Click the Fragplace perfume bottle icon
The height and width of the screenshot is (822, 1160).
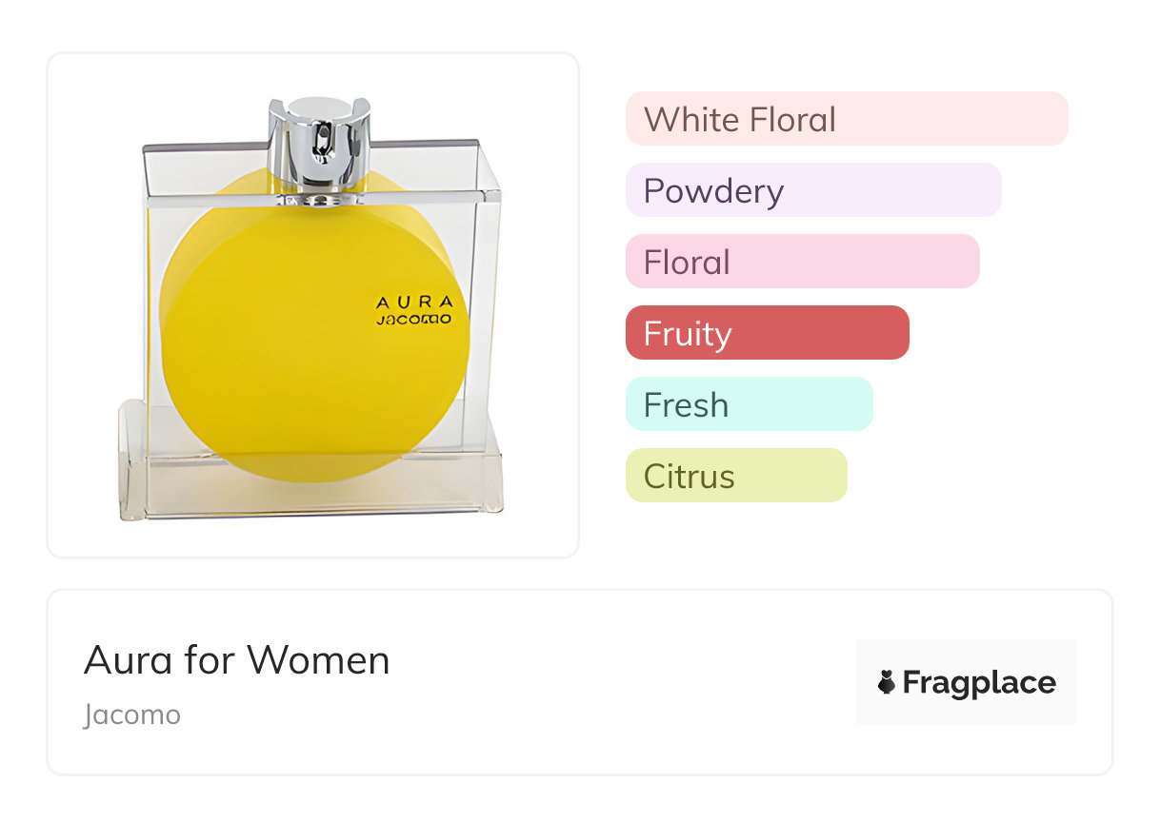tap(887, 682)
